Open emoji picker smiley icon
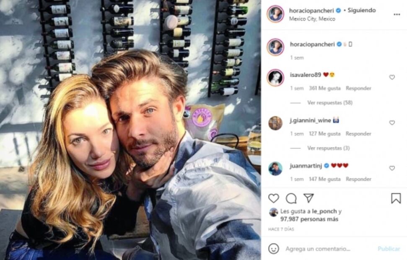The image size is (407, 260). tap(274, 249)
